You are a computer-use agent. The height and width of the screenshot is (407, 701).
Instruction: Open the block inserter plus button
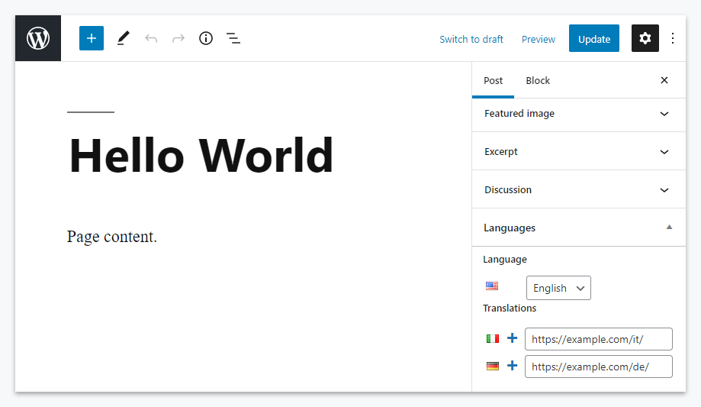tap(92, 38)
